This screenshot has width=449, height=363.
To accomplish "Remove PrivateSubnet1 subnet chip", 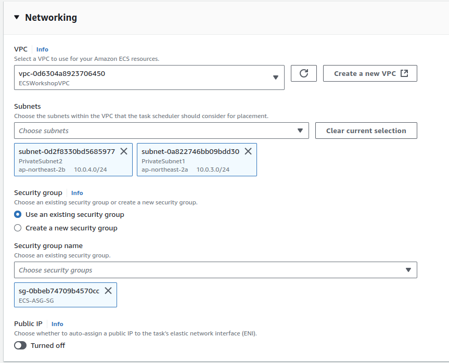I will tap(248, 151).
